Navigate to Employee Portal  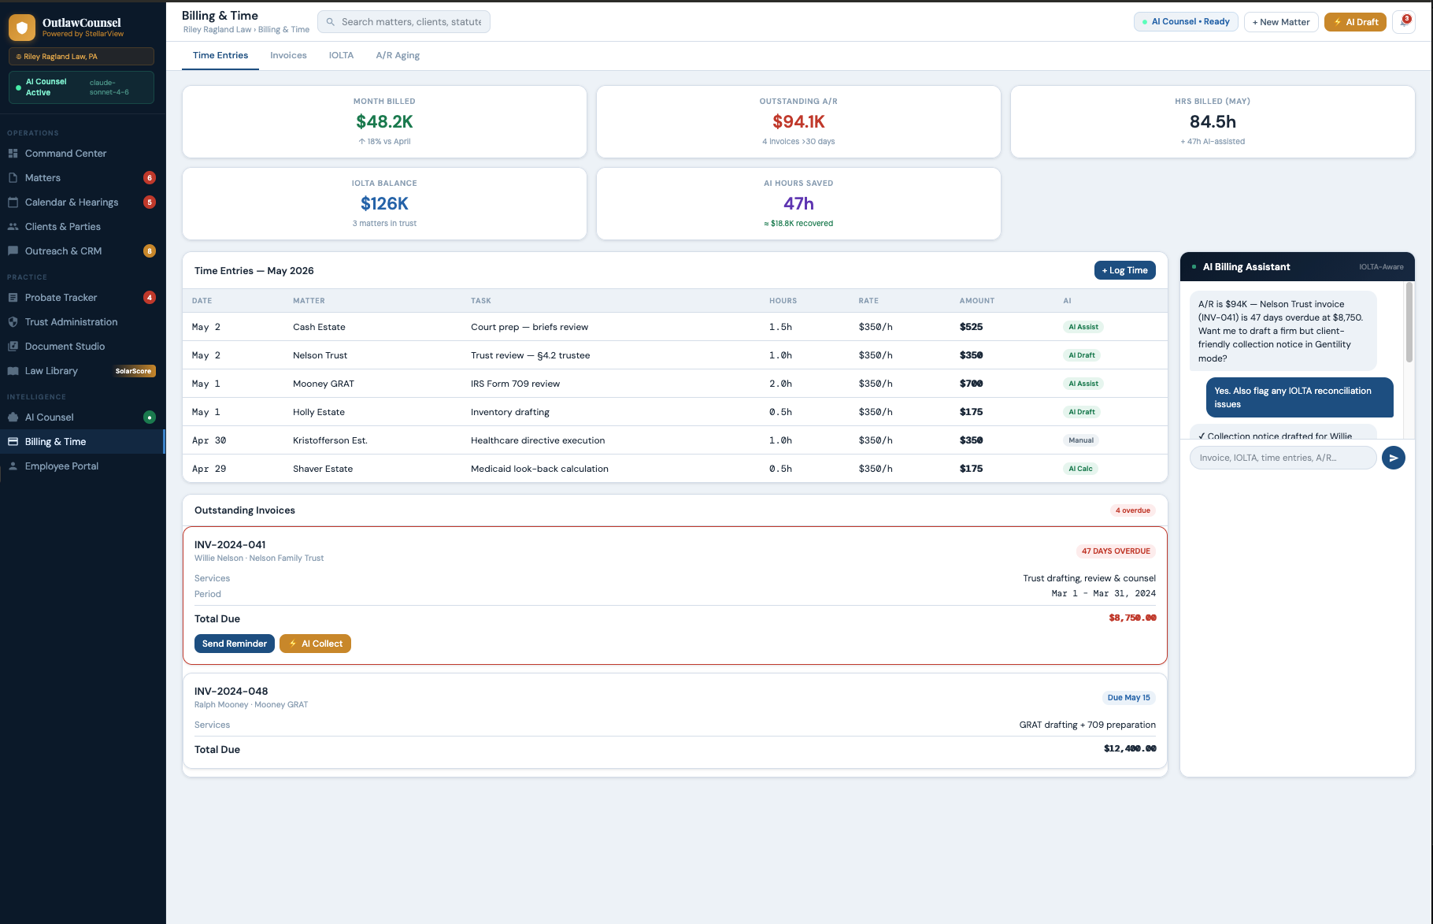61,466
